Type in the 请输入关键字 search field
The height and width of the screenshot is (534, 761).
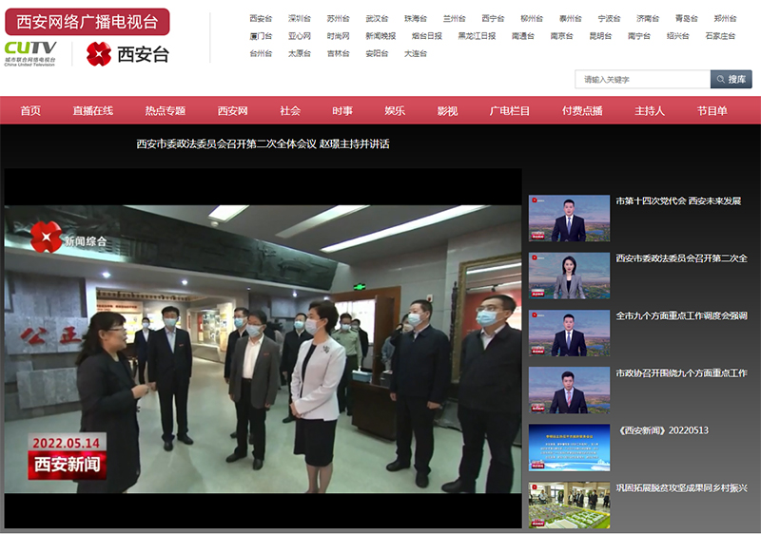[x=639, y=79]
